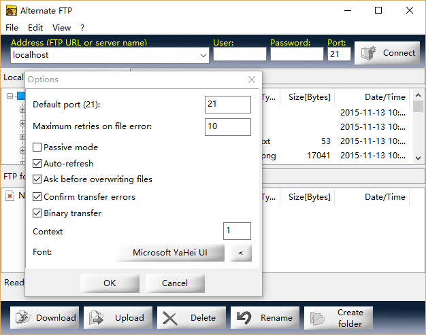Click the Download icon at bottom
426x335 pixels.
pos(23,317)
